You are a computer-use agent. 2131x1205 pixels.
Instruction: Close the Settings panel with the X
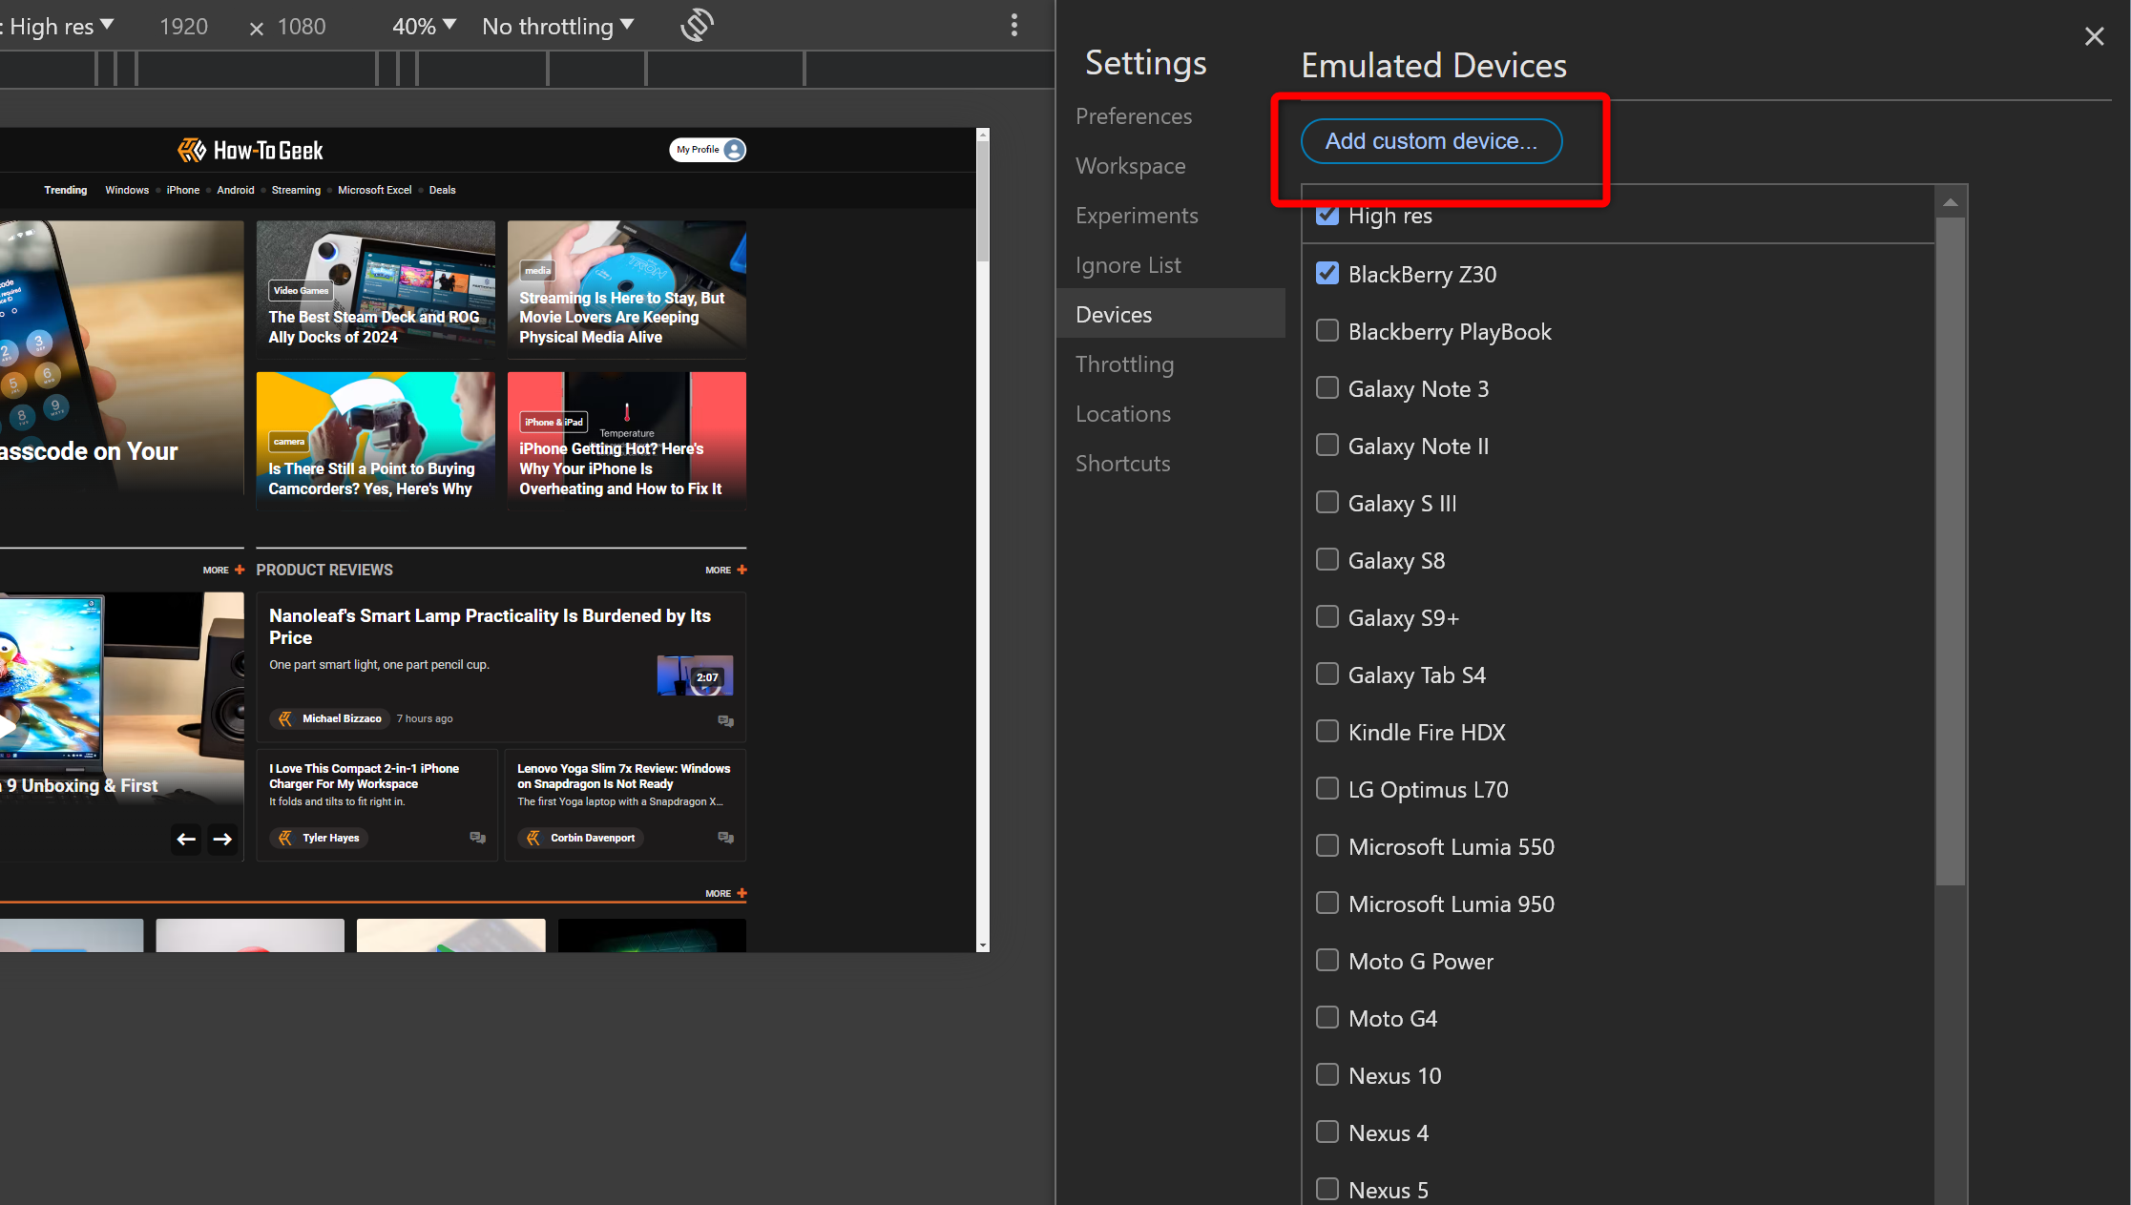click(x=2094, y=36)
